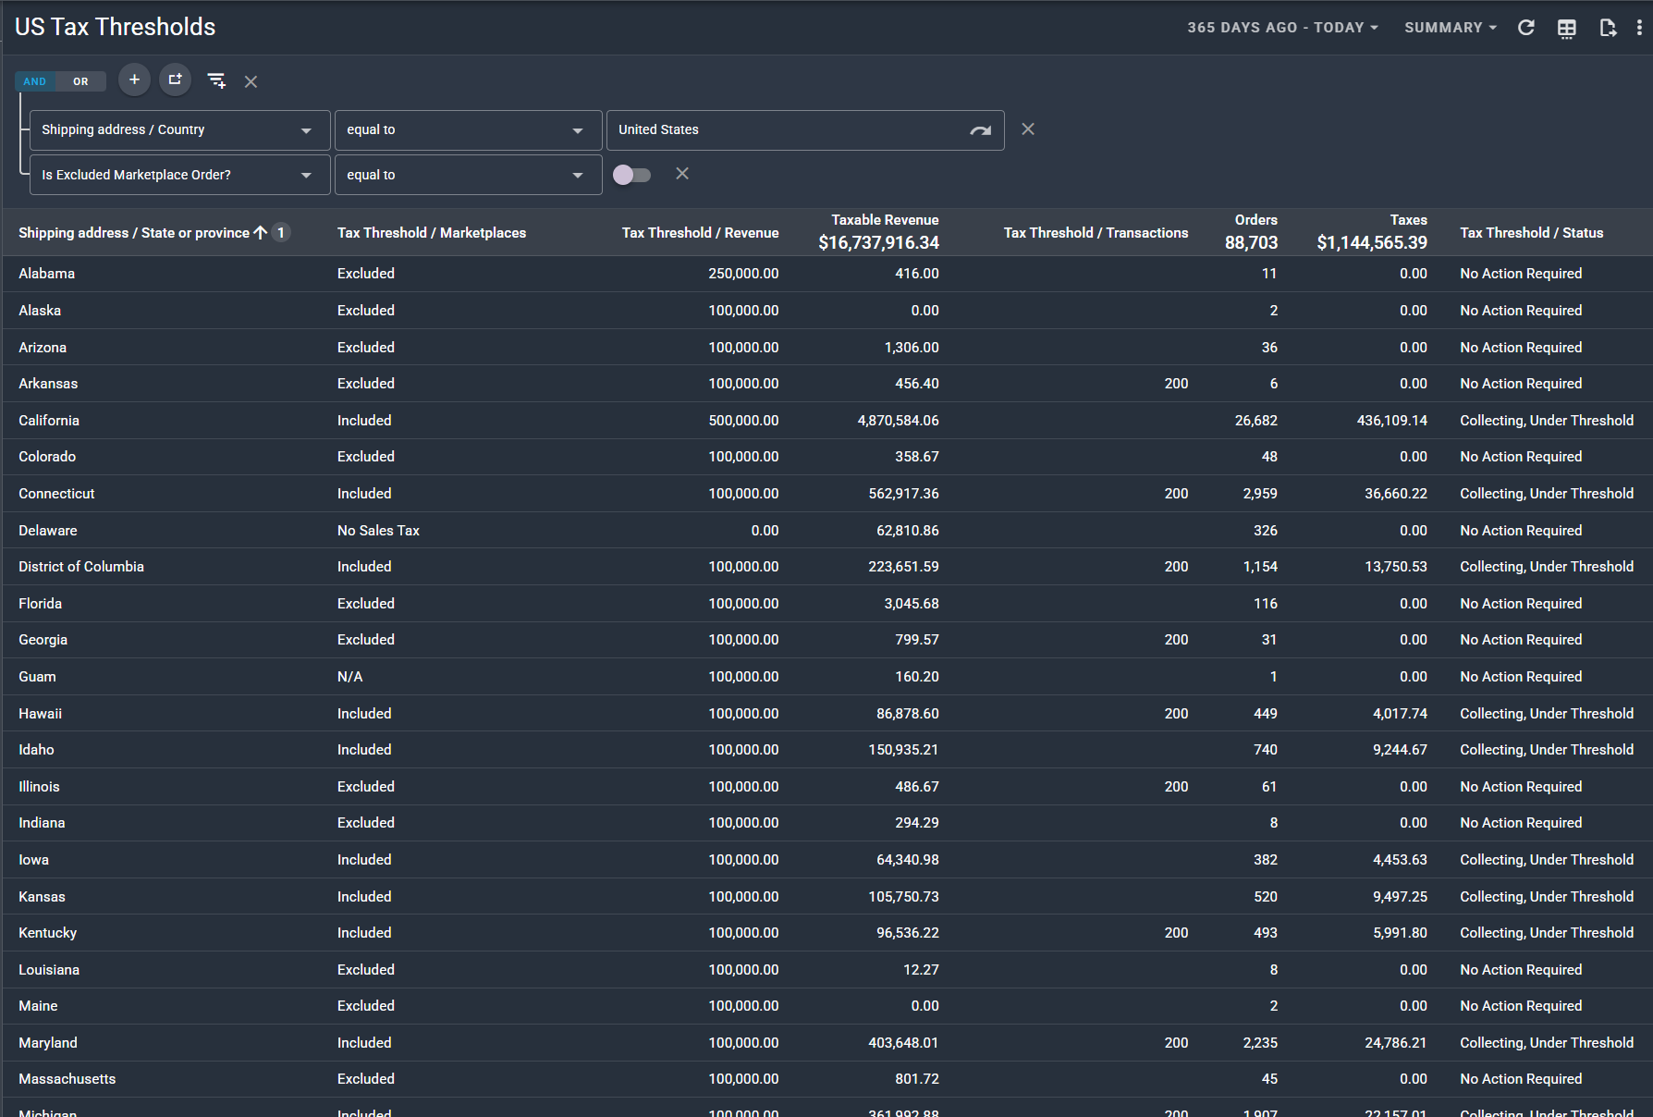Click the Shipping address / State or province header
Viewport: 1653px width, 1117px height.
[134, 233]
